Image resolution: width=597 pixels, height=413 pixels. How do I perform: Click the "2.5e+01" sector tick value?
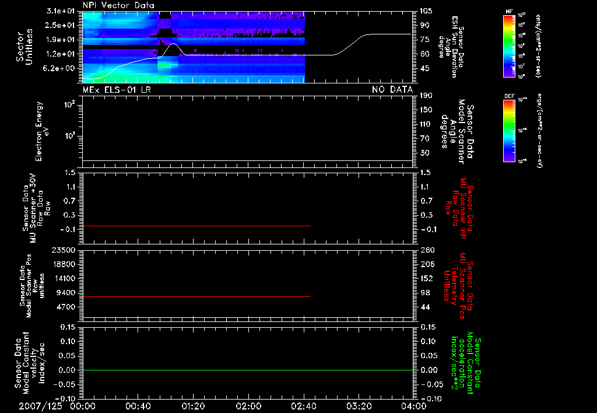click(61, 25)
